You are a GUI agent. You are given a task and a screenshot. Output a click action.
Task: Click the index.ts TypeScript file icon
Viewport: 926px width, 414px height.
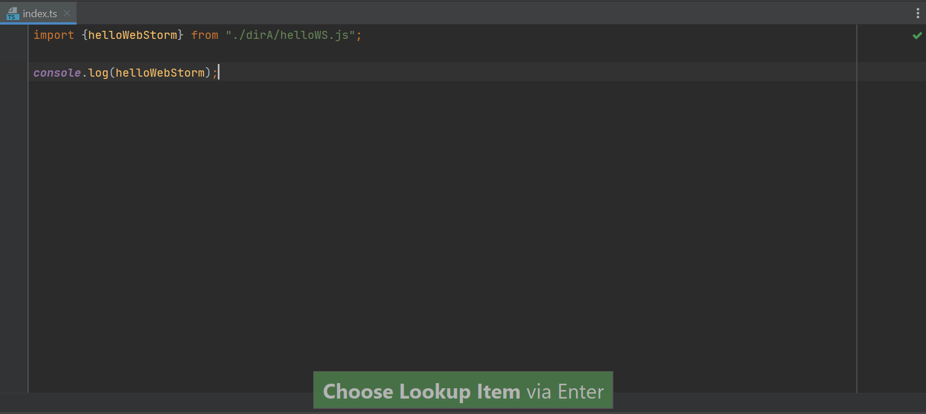point(13,13)
